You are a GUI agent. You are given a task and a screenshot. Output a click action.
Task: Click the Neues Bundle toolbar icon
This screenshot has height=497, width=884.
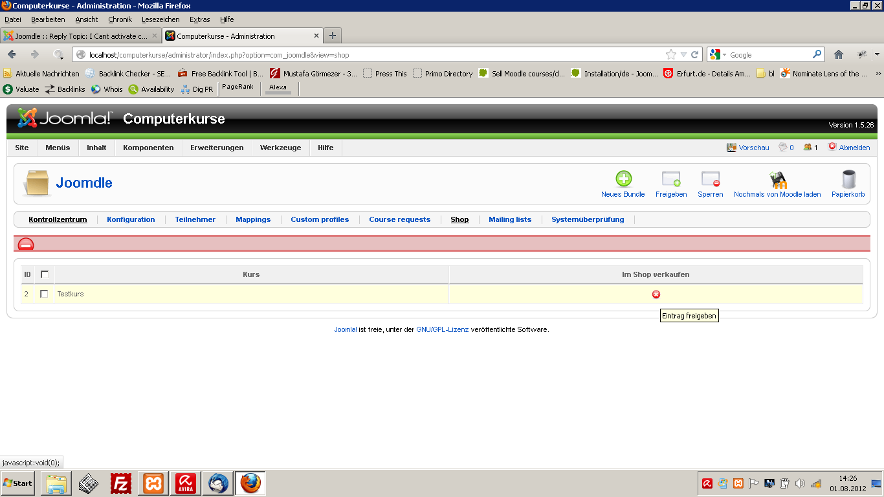coord(623,180)
